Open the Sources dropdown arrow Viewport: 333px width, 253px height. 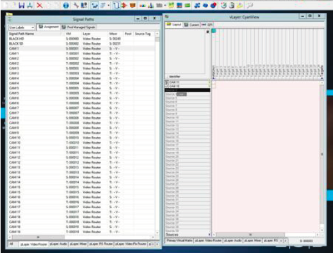point(209,234)
